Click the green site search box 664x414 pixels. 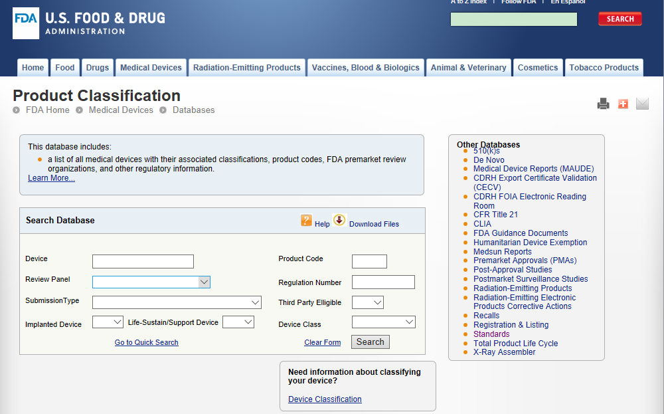(x=514, y=19)
